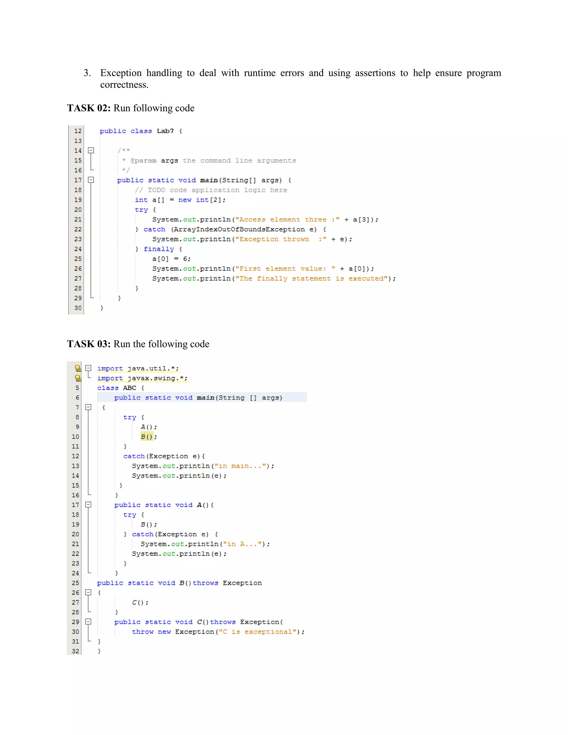Collapse the imports fold beside import java.util
The height and width of the screenshot is (735, 568).
tap(88, 368)
